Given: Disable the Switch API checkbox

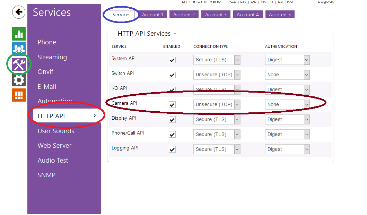Looking at the screenshot, I should [172, 75].
